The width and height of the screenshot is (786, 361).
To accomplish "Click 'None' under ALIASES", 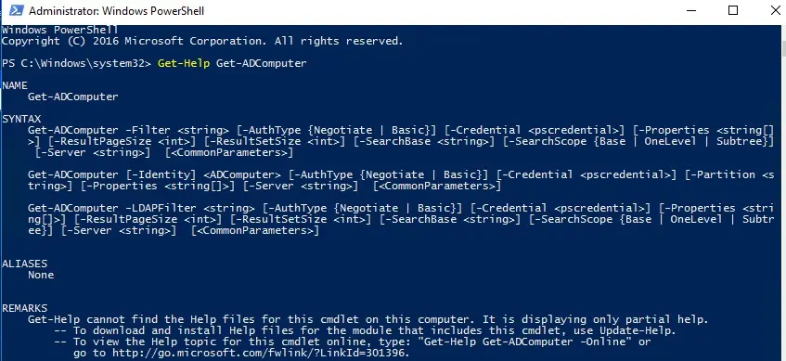I will 41,276.
